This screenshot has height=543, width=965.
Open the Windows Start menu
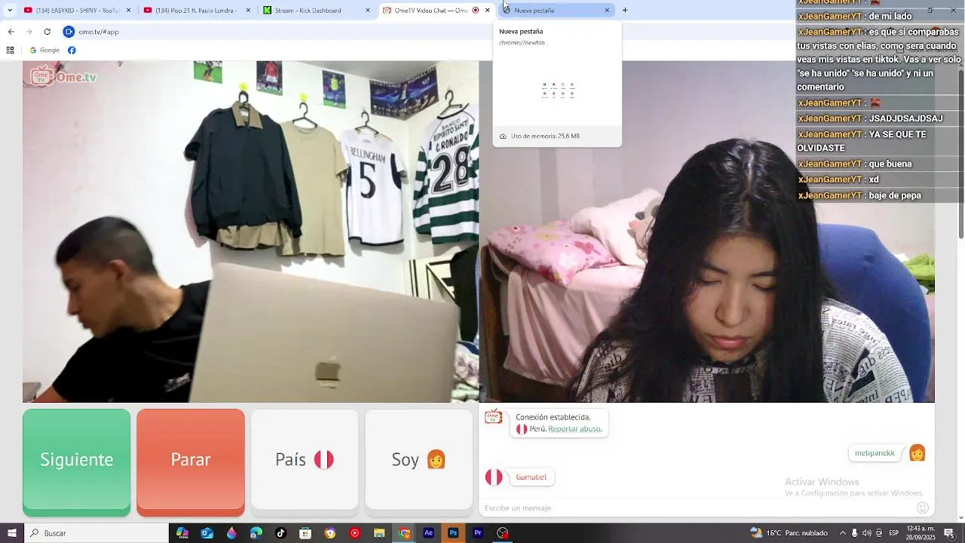11,533
